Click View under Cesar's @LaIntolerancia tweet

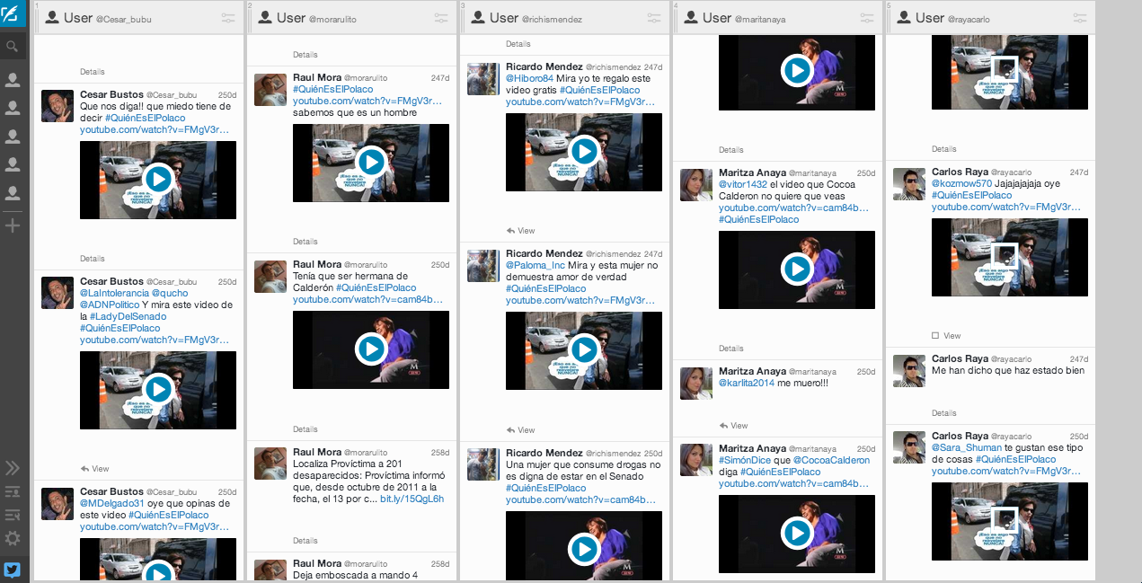pos(95,469)
